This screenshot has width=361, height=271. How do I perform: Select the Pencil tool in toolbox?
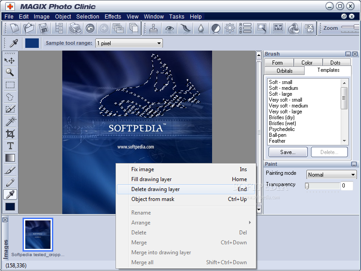10,183
